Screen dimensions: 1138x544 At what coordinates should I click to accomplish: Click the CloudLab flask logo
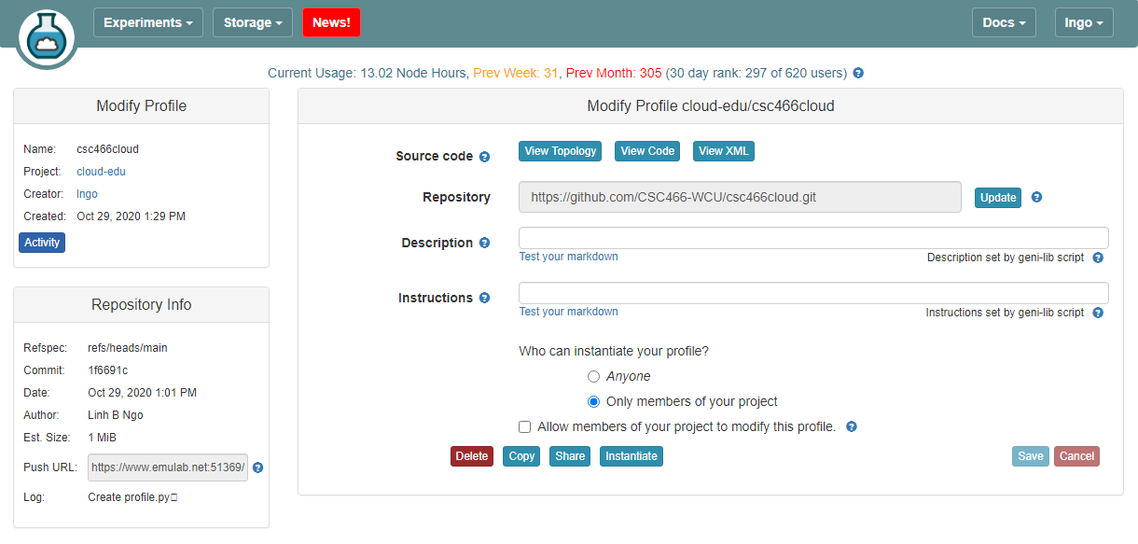[46, 39]
